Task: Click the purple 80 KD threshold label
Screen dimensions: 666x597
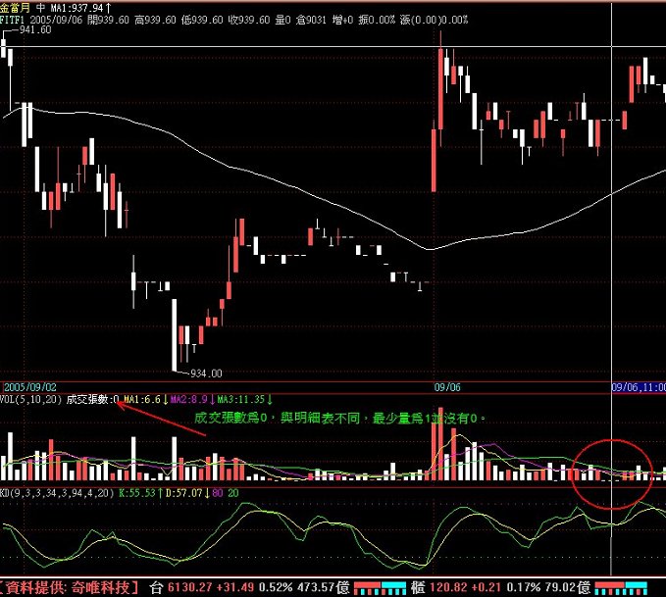Action: point(217,493)
